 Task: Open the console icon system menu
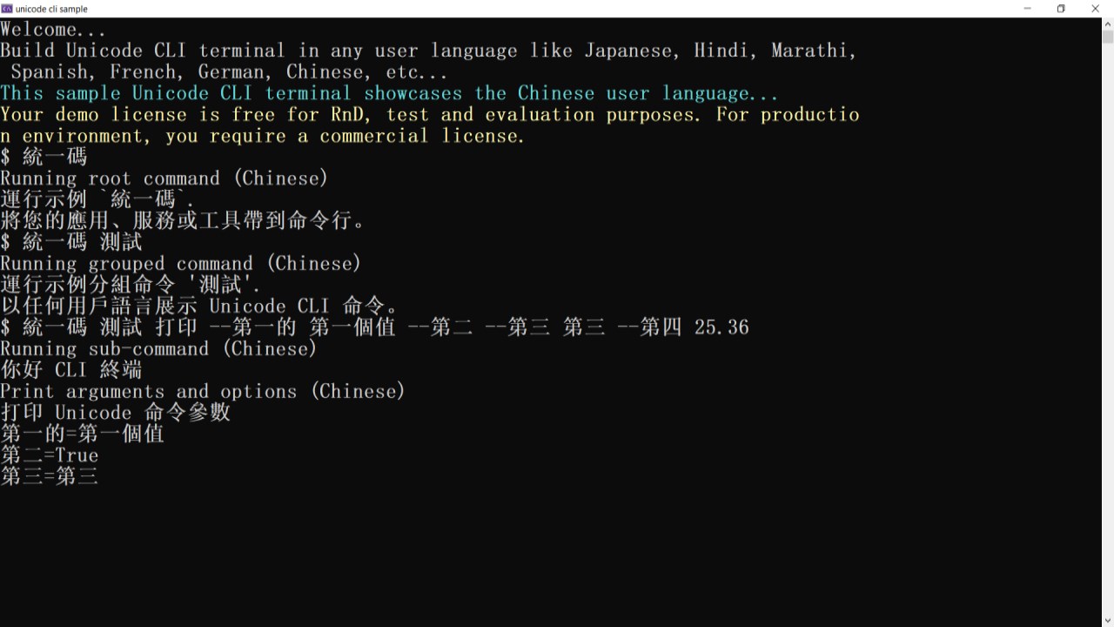pos(7,9)
